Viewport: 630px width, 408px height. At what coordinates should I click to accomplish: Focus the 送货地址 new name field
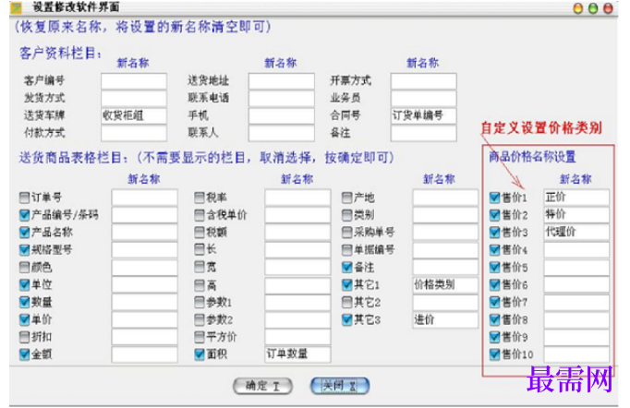pyautogui.click(x=281, y=80)
